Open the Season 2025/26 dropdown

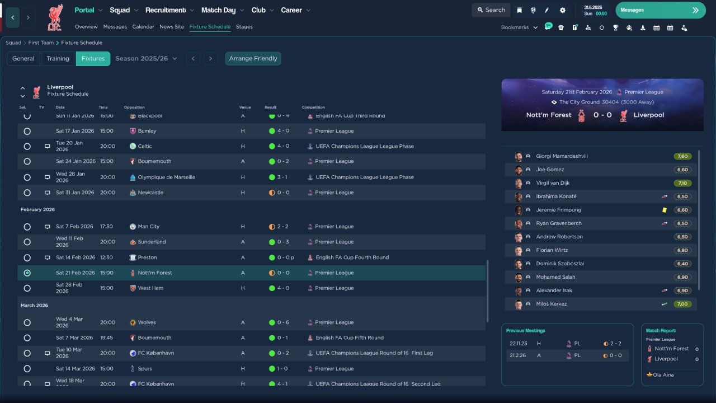coord(146,58)
